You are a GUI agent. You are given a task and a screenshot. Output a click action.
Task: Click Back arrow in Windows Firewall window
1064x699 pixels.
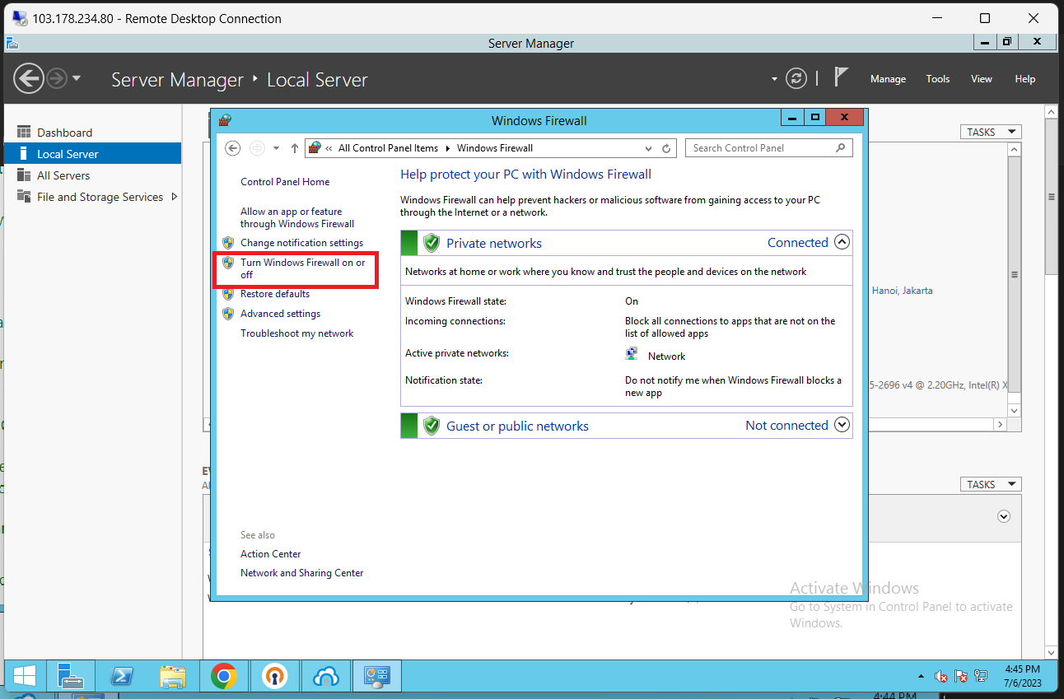click(233, 148)
